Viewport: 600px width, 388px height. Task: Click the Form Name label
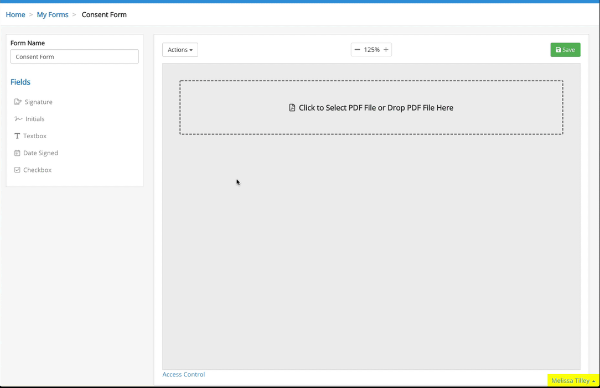coord(28,43)
